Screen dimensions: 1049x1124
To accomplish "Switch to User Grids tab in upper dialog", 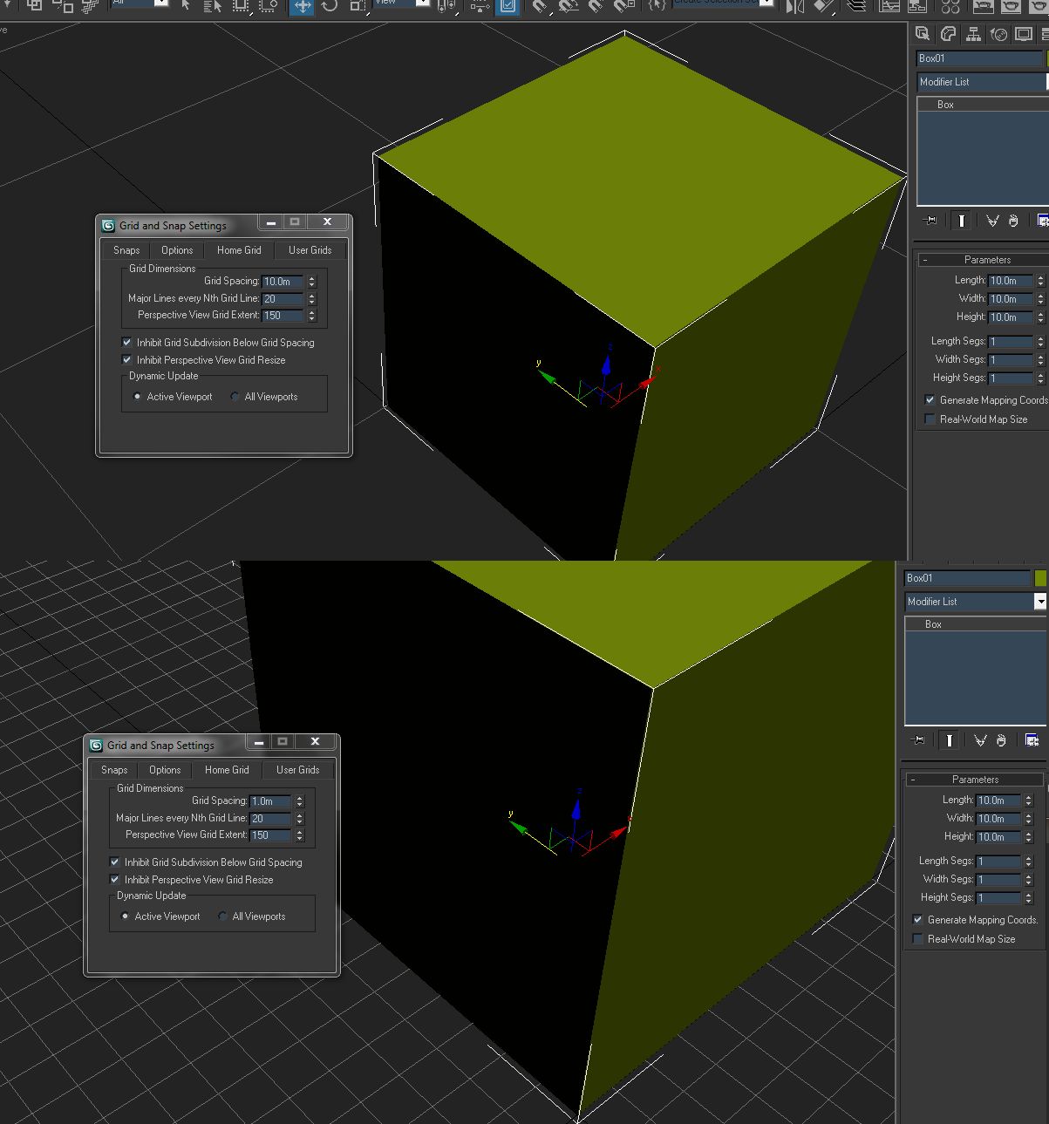I will coord(310,250).
